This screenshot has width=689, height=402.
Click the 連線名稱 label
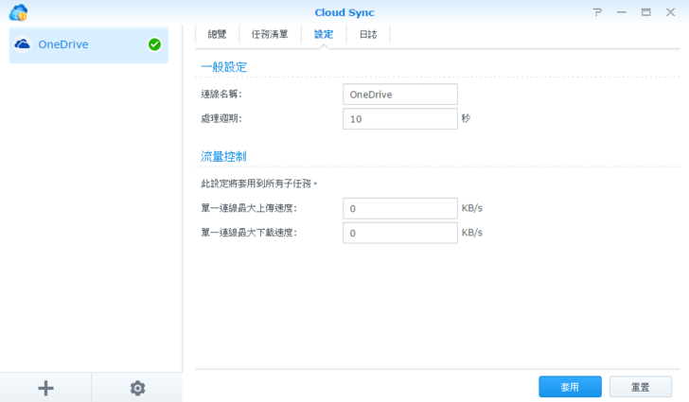221,94
